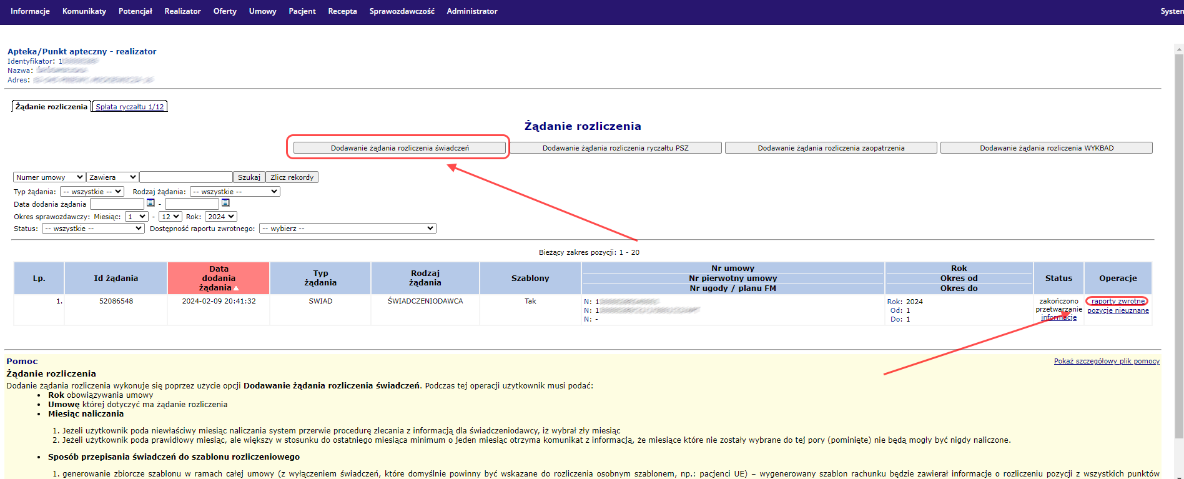Open the Zawiera condition dropdown
The width and height of the screenshot is (1184, 479).
(x=112, y=177)
